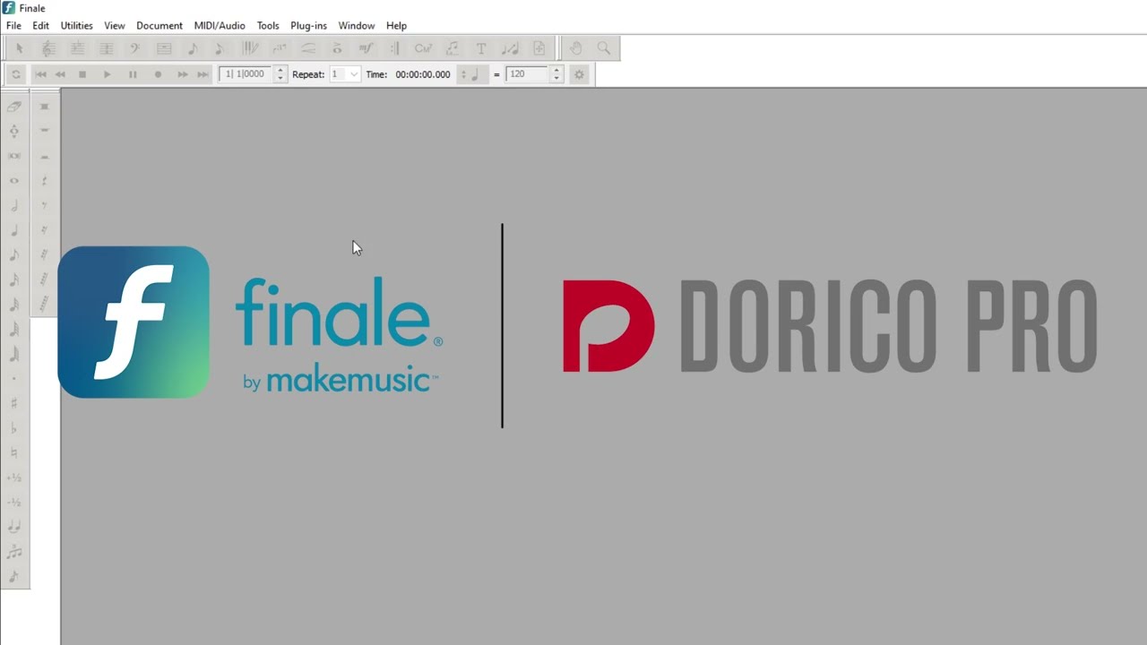The image size is (1147, 645).
Task: Click the measure counter field
Action: (246, 74)
